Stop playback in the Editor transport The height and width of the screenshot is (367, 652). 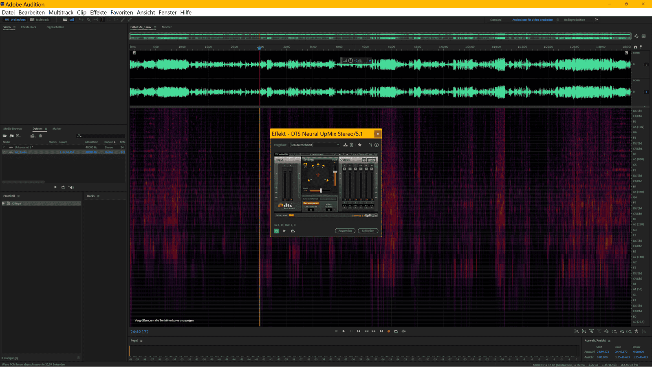(336, 331)
